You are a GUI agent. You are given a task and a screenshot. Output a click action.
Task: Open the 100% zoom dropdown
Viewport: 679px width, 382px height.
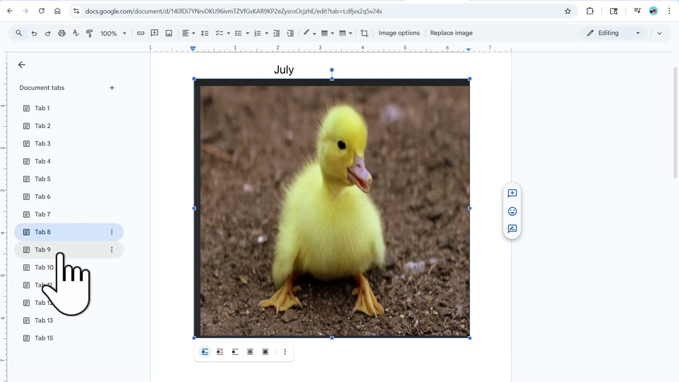(x=113, y=33)
